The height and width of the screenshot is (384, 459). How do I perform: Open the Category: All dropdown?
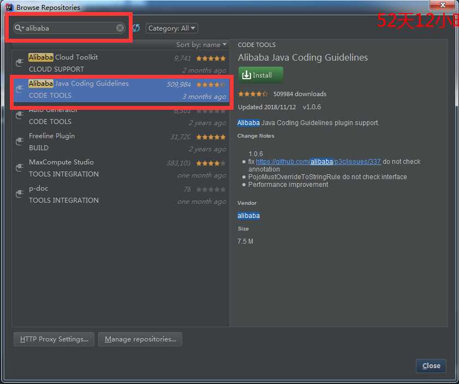click(171, 28)
